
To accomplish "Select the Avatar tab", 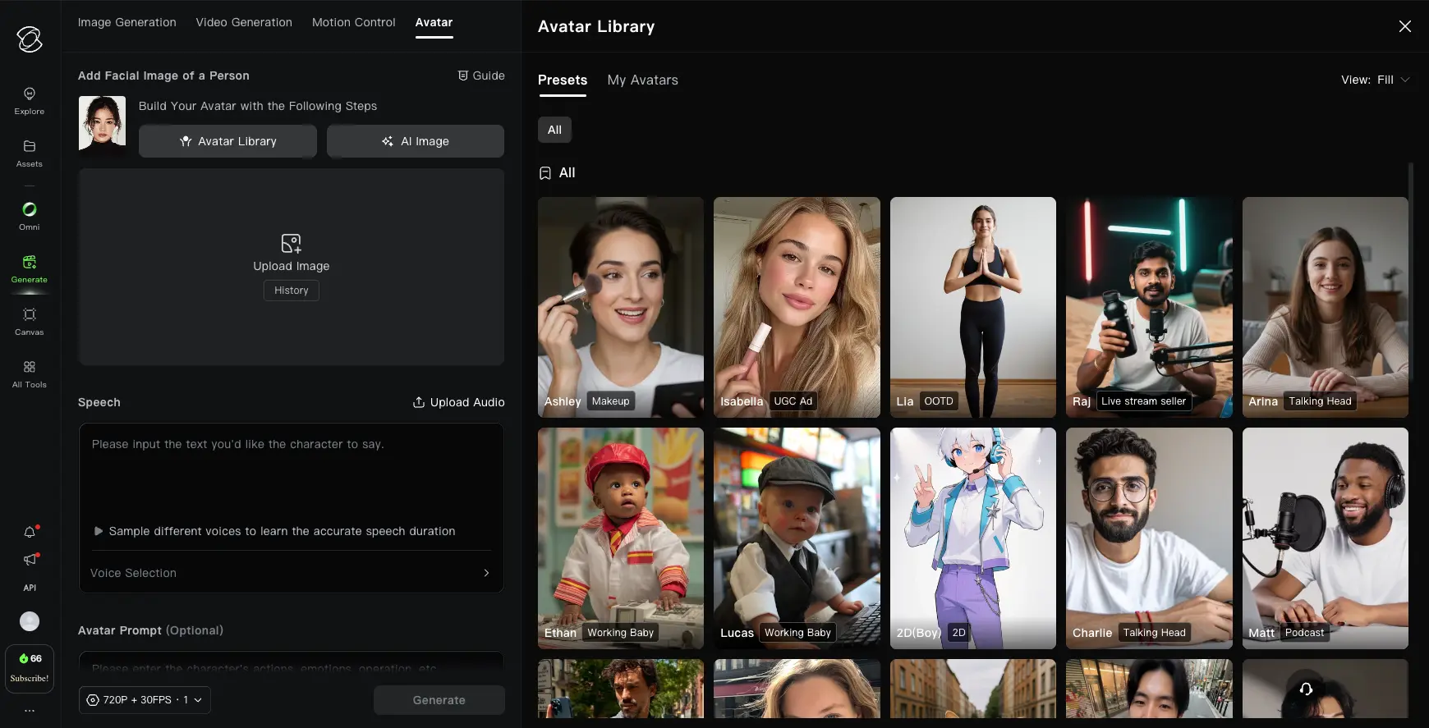I will pos(434,22).
